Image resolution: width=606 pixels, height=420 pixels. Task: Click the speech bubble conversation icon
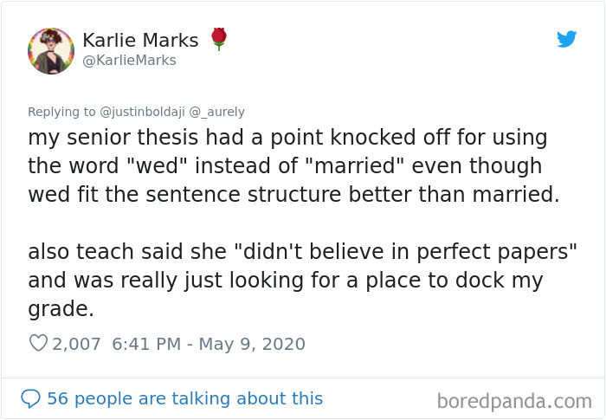(x=30, y=398)
